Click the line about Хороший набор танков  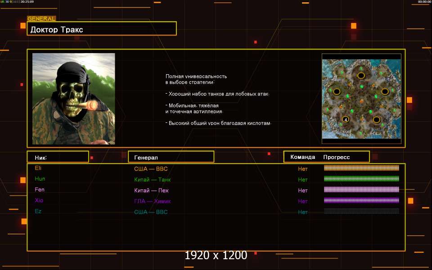217,94
